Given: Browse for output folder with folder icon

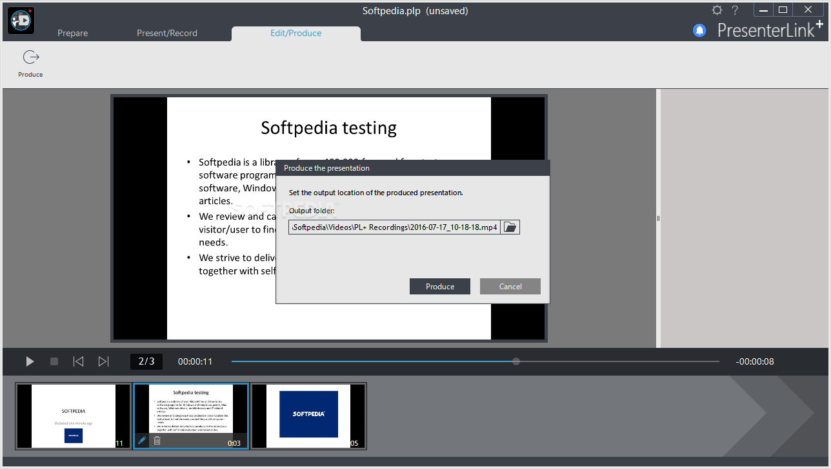Looking at the screenshot, I should (x=510, y=227).
